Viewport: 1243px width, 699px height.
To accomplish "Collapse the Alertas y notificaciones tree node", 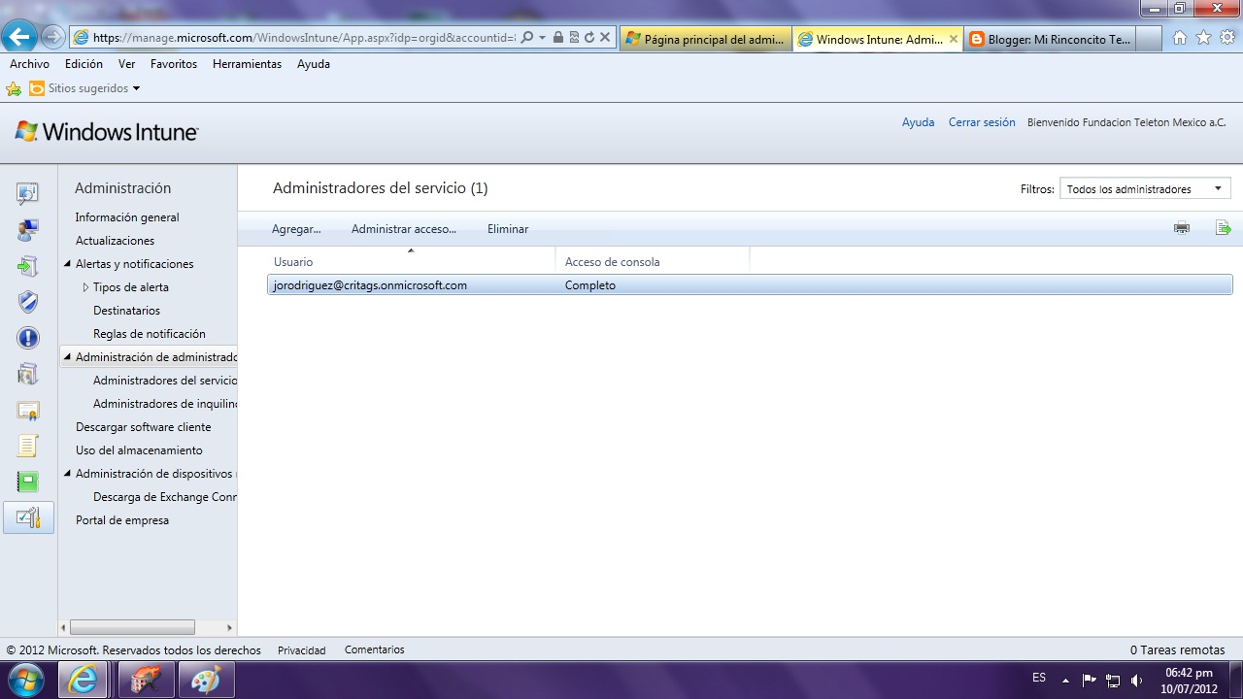I will point(67,264).
